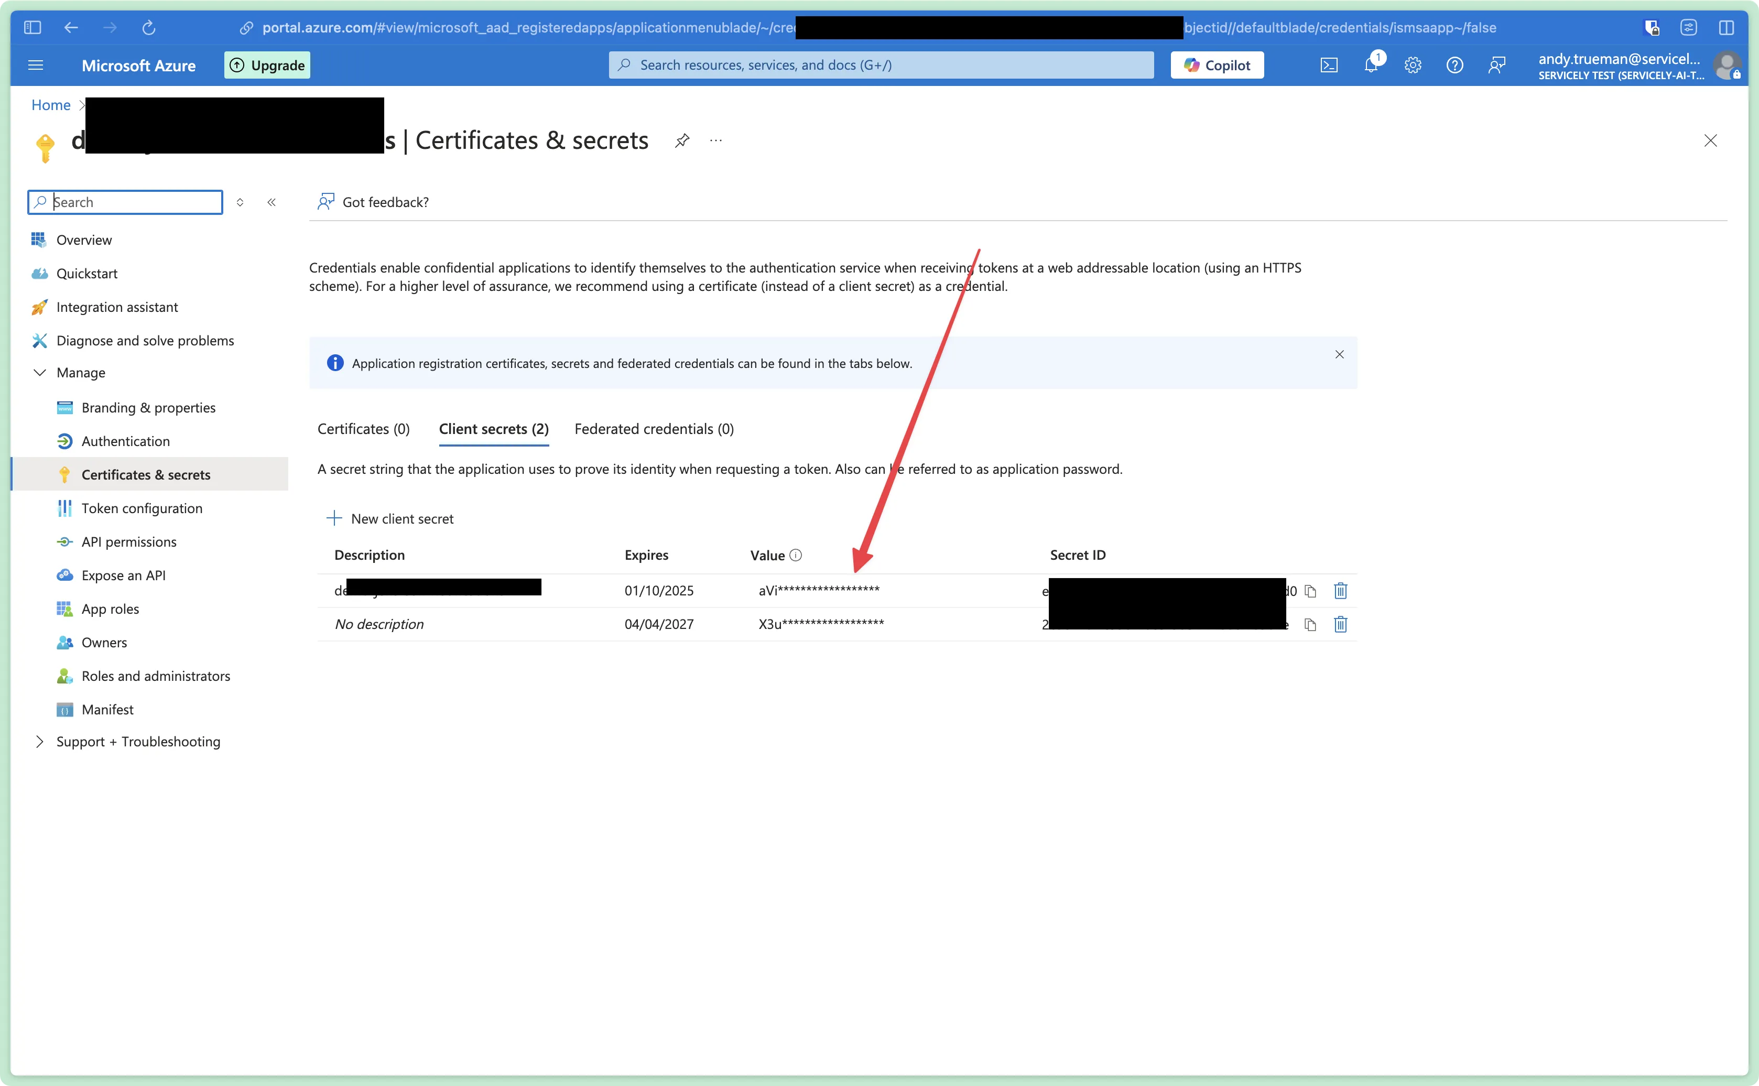Viewport: 1759px width, 1086px height.
Task: Delete the secret expiring 04/04/2027
Action: (1340, 625)
